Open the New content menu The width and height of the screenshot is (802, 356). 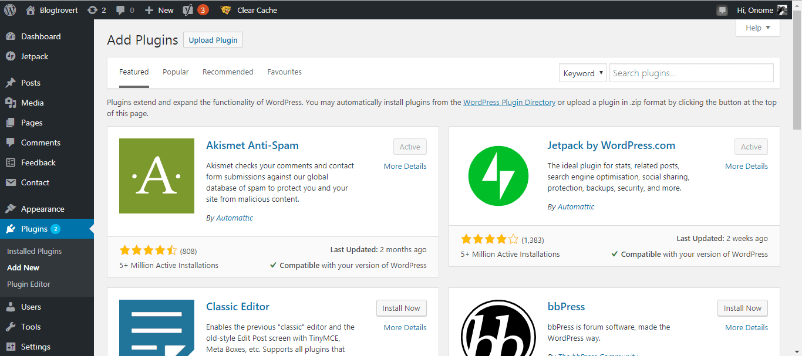(159, 10)
